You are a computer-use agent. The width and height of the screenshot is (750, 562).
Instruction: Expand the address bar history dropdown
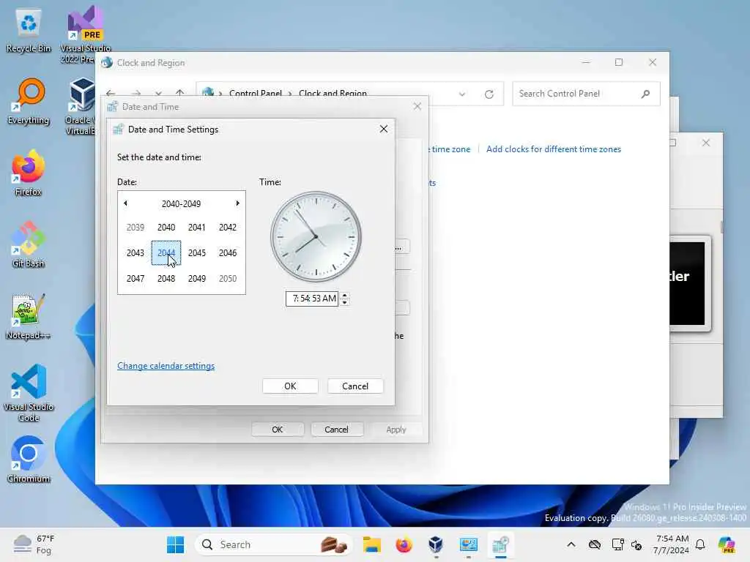click(x=461, y=94)
